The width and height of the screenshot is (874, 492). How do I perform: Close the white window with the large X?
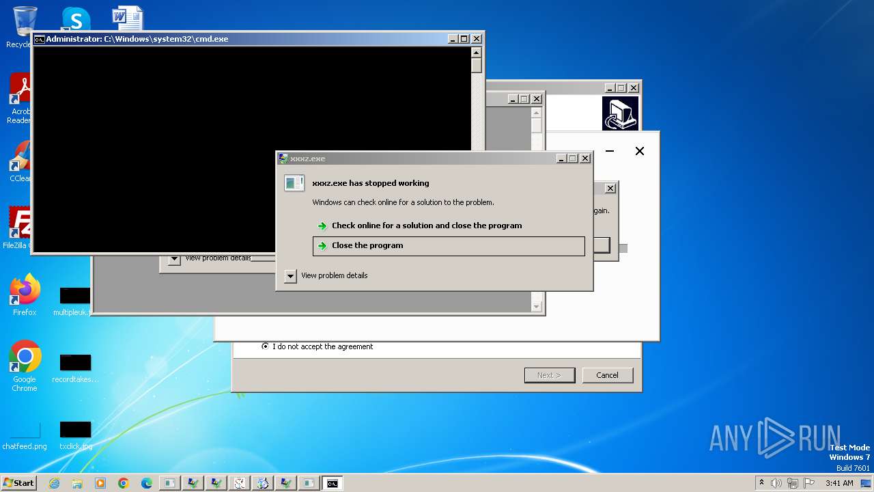click(640, 151)
